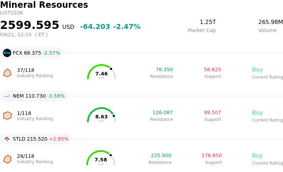Click STLD industry ranking radar icon
This screenshot has width=283, height=172.
tap(7, 159)
